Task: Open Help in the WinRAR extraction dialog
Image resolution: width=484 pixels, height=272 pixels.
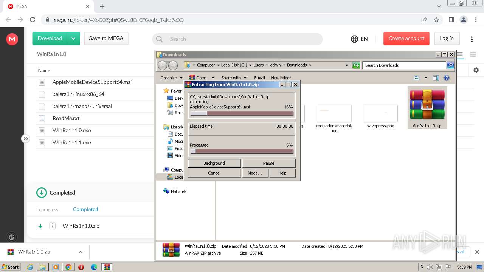Action: (x=282, y=173)
